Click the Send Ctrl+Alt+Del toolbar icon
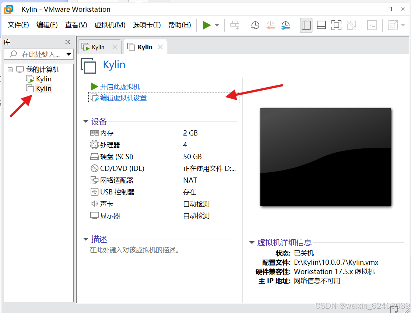The height and width of the screenshot is (313, 411). tap(235, 25)
